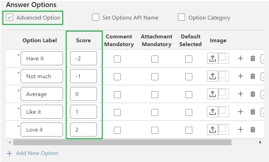Viewport: 269px width, 162px height.
Task: Open image preview box for Love it
Action: 223,130
